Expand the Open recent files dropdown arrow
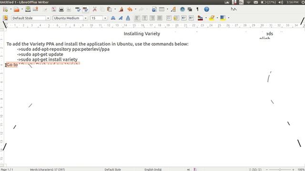Viewport: 305px width, 171px height. click(22, 9)
